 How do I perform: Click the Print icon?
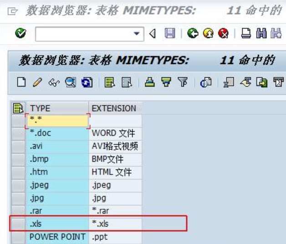(x=246, y=33)
